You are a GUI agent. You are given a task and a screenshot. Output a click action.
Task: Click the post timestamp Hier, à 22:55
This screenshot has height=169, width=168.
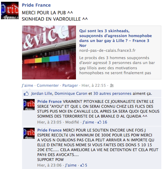pos(93,85)
